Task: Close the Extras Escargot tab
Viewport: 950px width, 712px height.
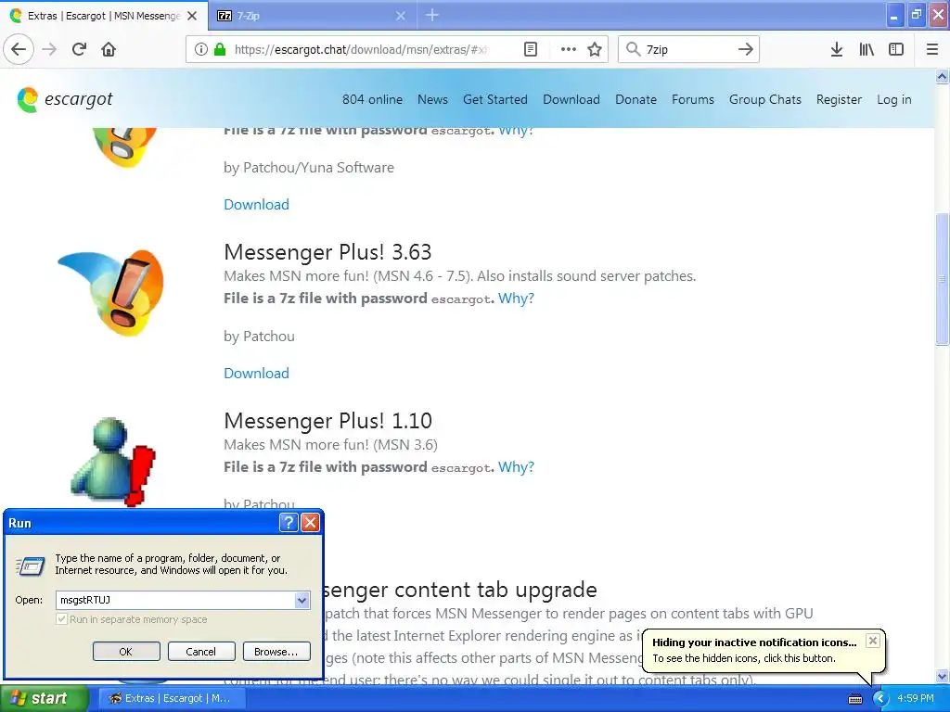Action: pos(192,16)
